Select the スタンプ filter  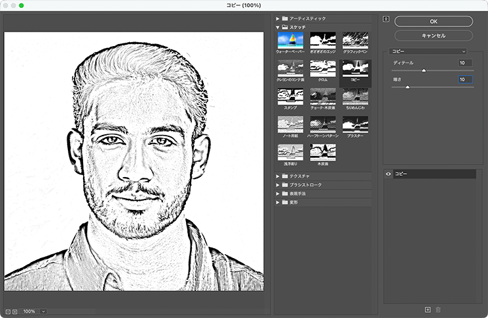pos(290,97)
